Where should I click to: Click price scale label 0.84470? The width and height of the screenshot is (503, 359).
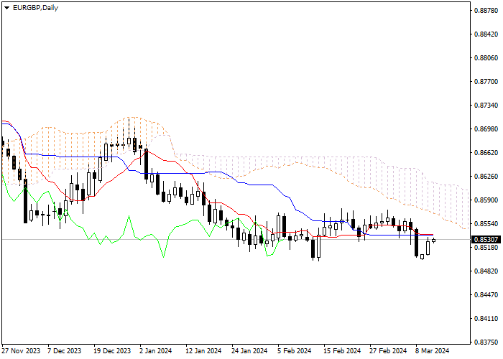point(486,294)
